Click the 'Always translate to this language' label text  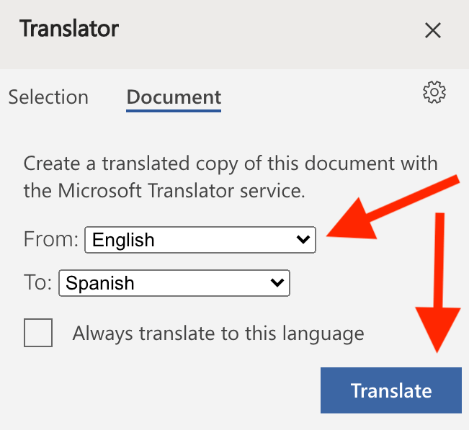click(218, 333)
